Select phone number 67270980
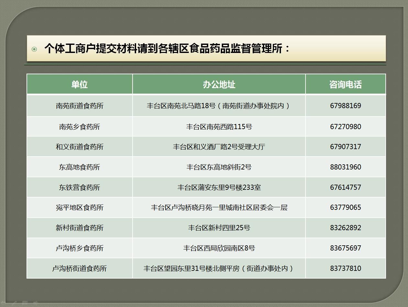 tap(346, 127)
